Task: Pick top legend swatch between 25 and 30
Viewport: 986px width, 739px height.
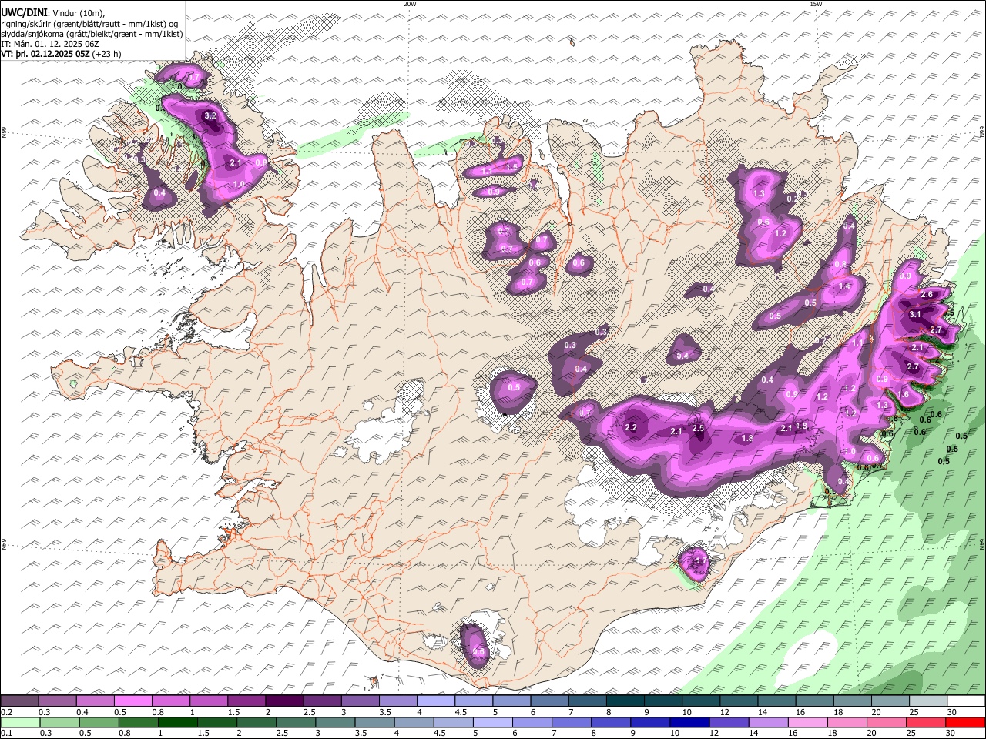Action: (x=927, y=701)
